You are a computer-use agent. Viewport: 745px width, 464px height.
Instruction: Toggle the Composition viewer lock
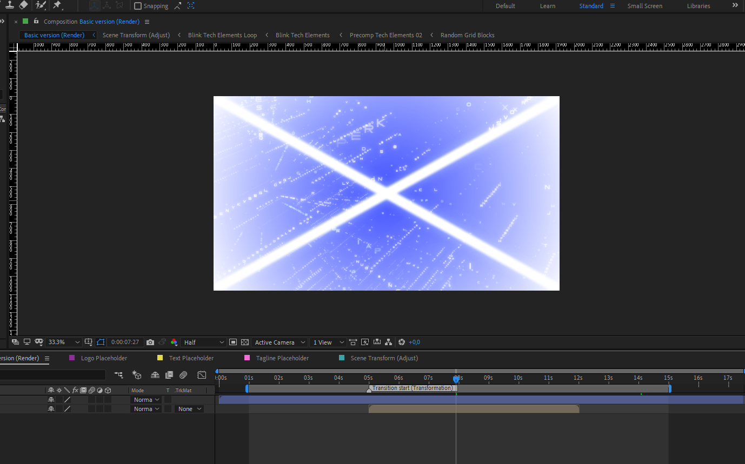click(36, 21)
